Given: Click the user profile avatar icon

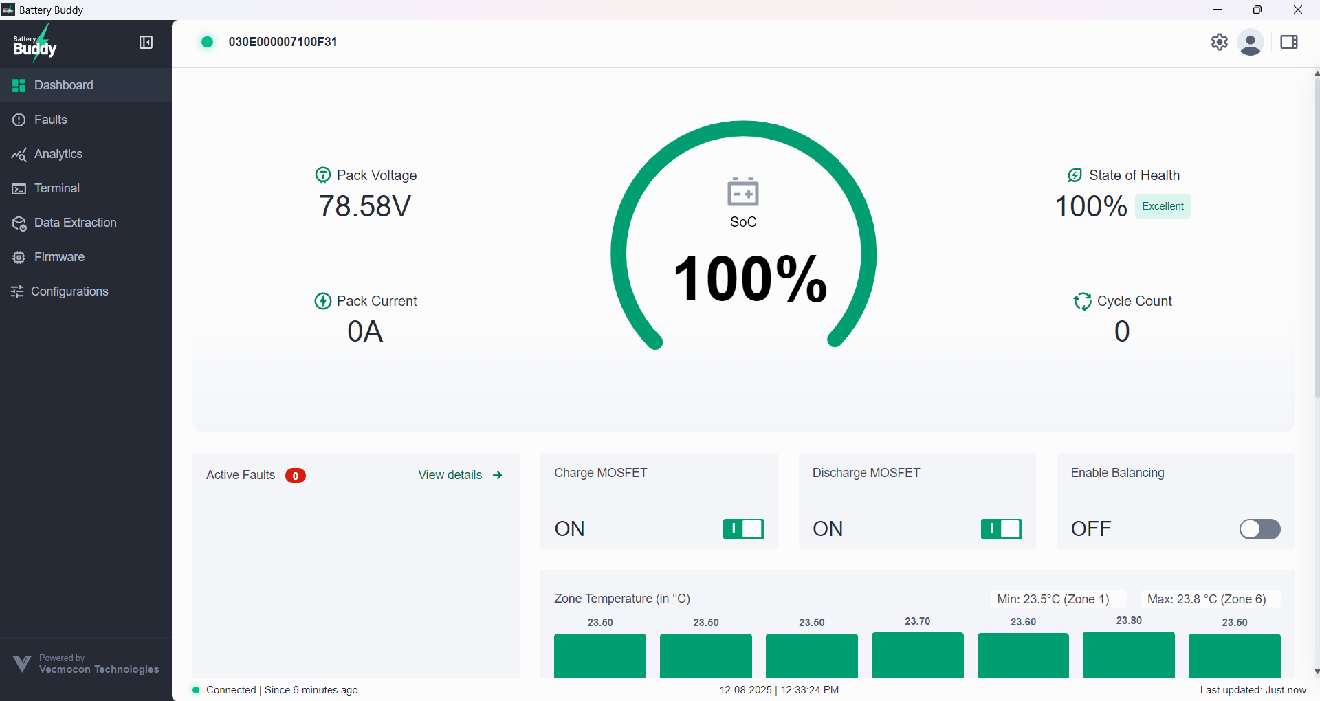Looking at the screenshot, I should point(1250,43).
